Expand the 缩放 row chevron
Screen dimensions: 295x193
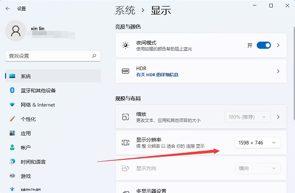pyautogui.click(x=278, y=117)
